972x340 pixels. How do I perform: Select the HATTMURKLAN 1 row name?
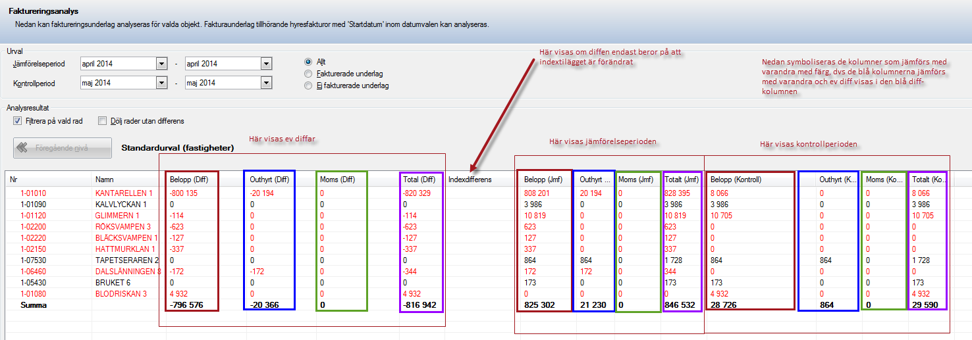[x=125, y=249]
